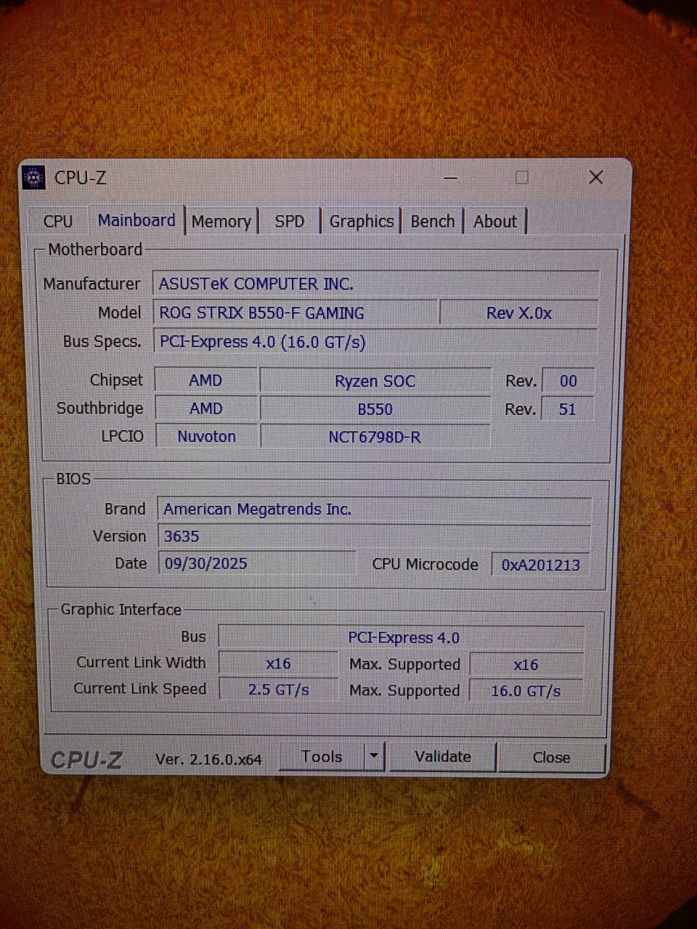Click the manufacturer field ASUSTeK COMPUTER INC.
Screen dimensions: 697x929
(x=375, y=284)
